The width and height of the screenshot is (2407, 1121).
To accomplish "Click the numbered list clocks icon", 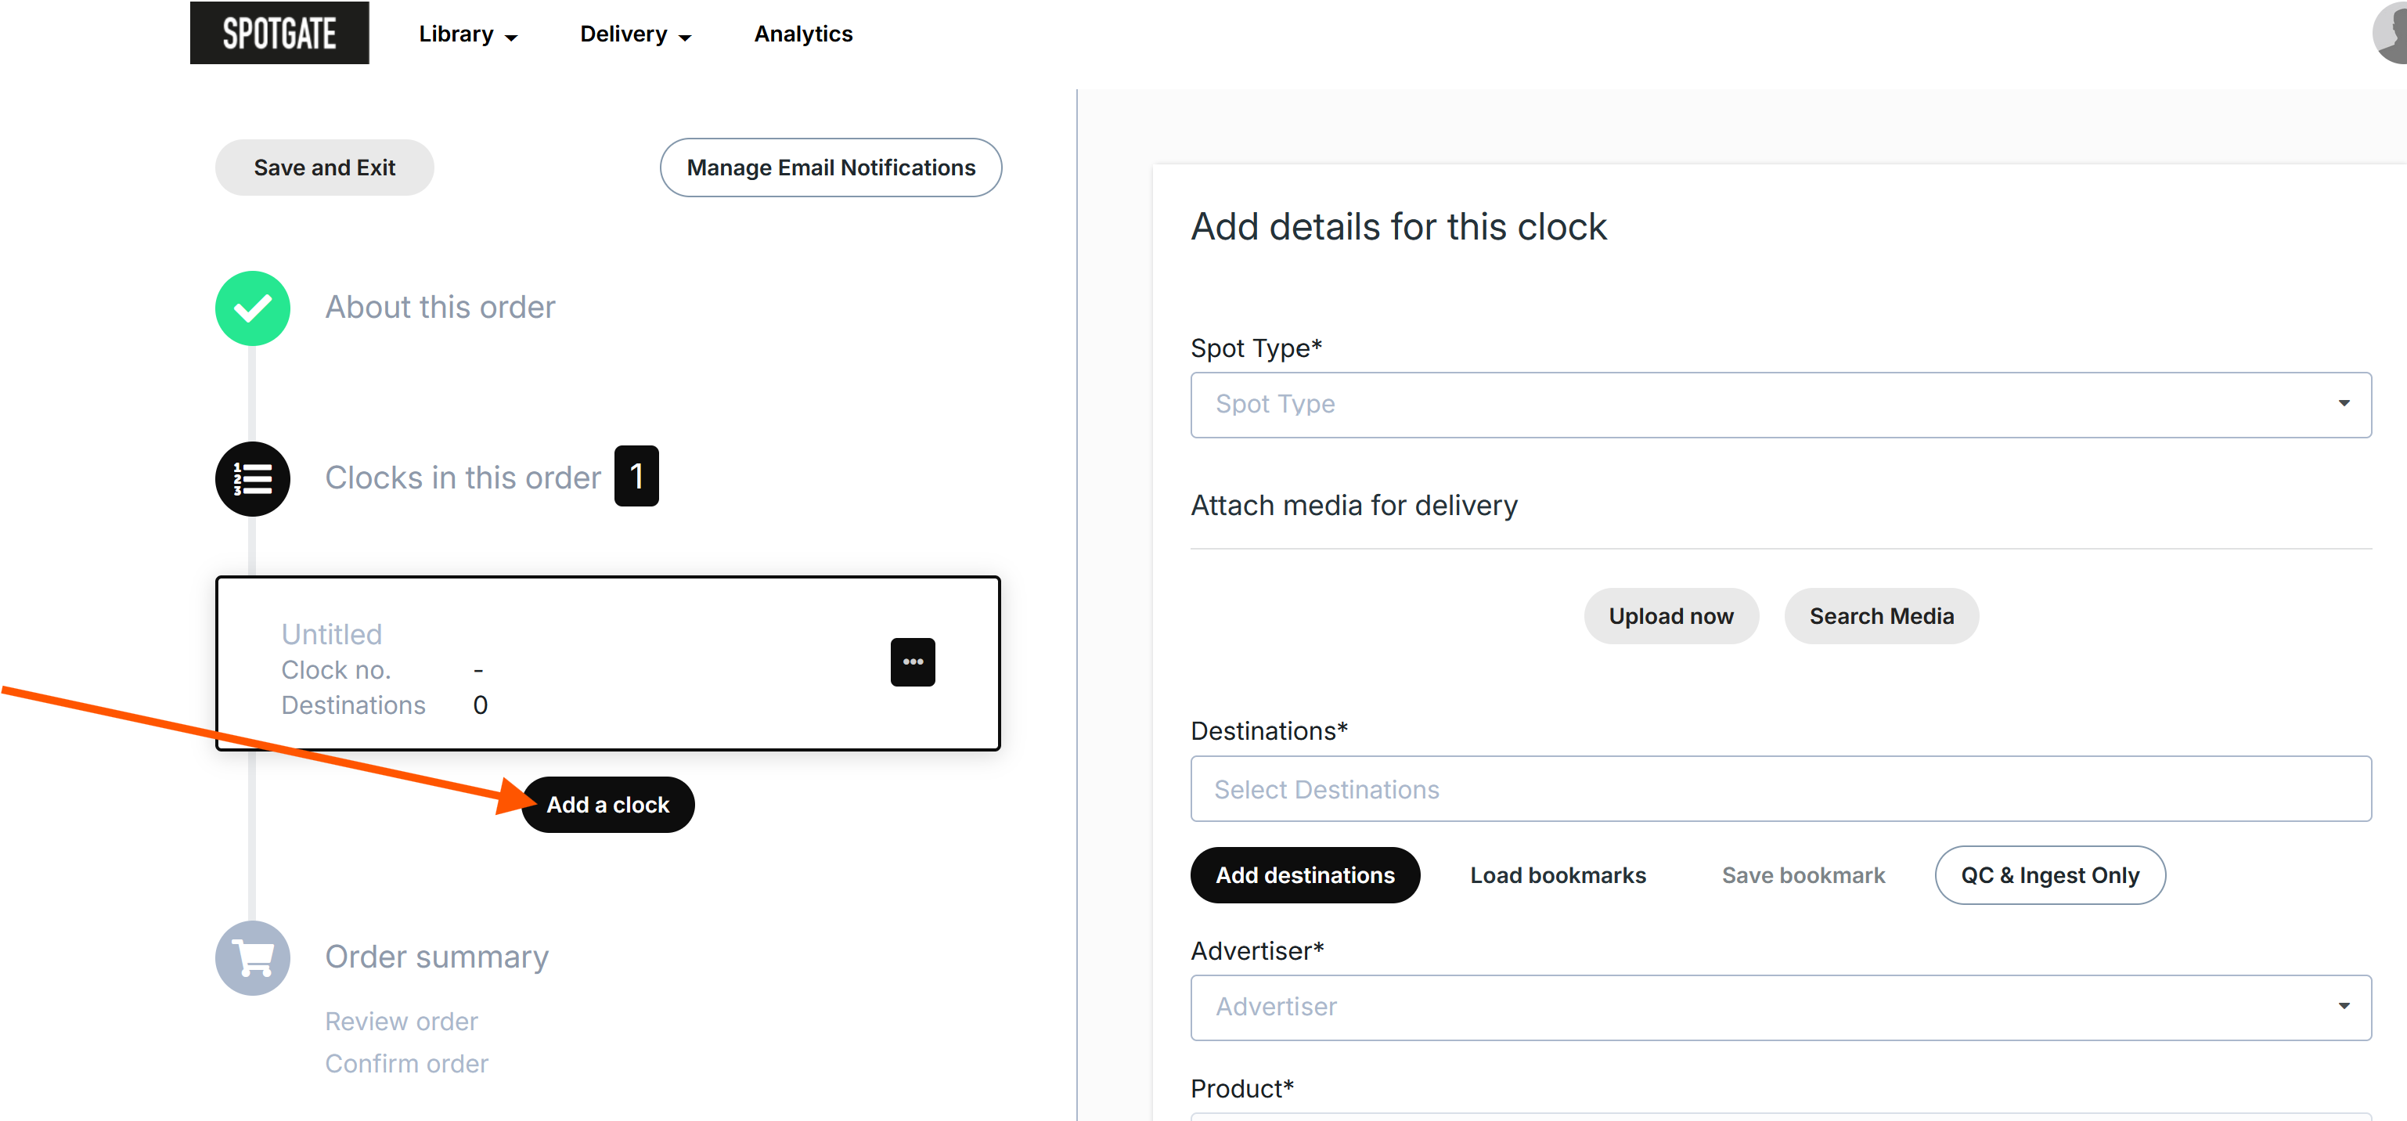I will click(x=252, y=478).
